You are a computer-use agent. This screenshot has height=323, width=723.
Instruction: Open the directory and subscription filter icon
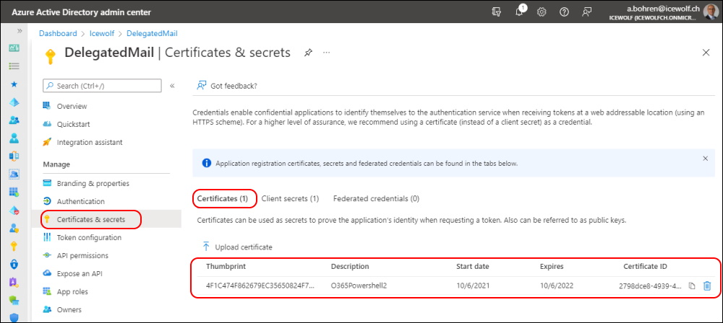pyautogui.click(x=497, y=12)
